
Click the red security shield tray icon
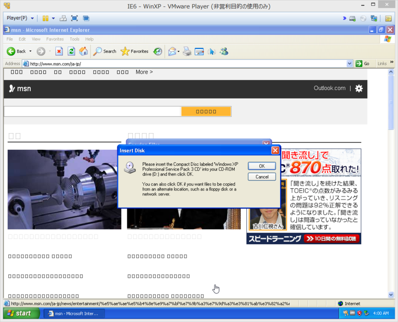coord(359,313)
